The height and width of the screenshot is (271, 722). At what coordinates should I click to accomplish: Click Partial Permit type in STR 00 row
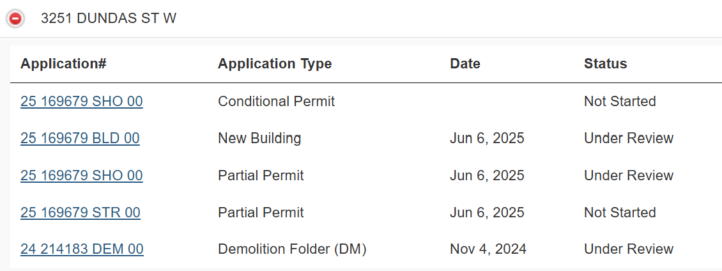[x=261, y=213]
